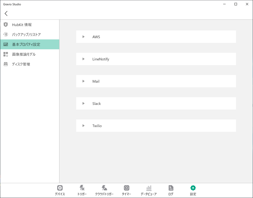Open the デバイス tab icon
Screen dimensions: 253x198
pos(60,188)
